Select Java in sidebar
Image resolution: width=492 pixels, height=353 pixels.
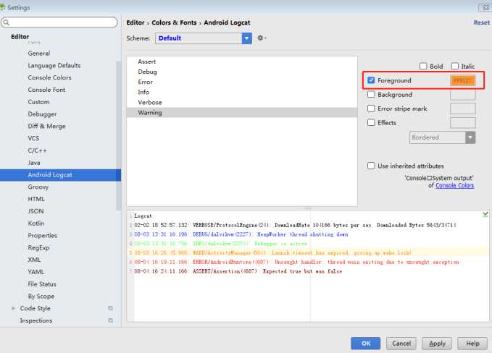[34, 163]
